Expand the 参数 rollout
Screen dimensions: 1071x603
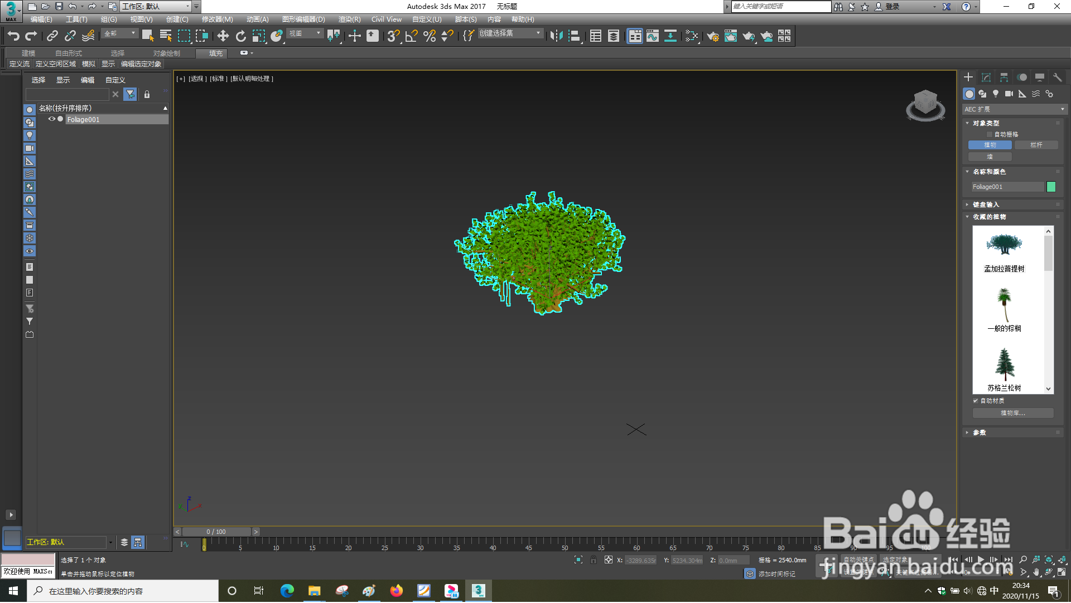tap(979, 432)
